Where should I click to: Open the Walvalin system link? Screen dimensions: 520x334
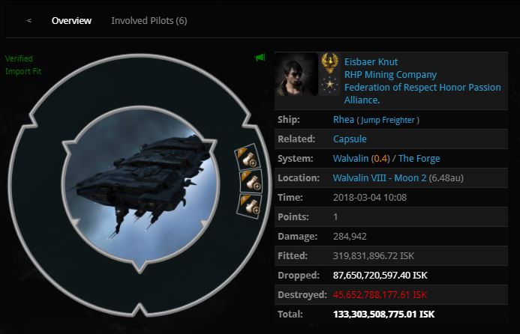coord(350,159)
